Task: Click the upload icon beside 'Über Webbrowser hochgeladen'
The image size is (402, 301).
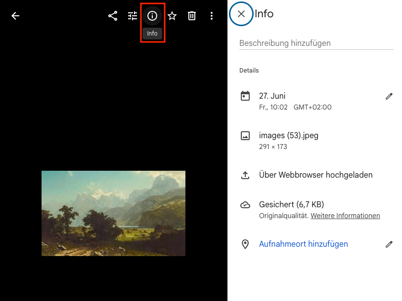Action: (x=245, y=175)
